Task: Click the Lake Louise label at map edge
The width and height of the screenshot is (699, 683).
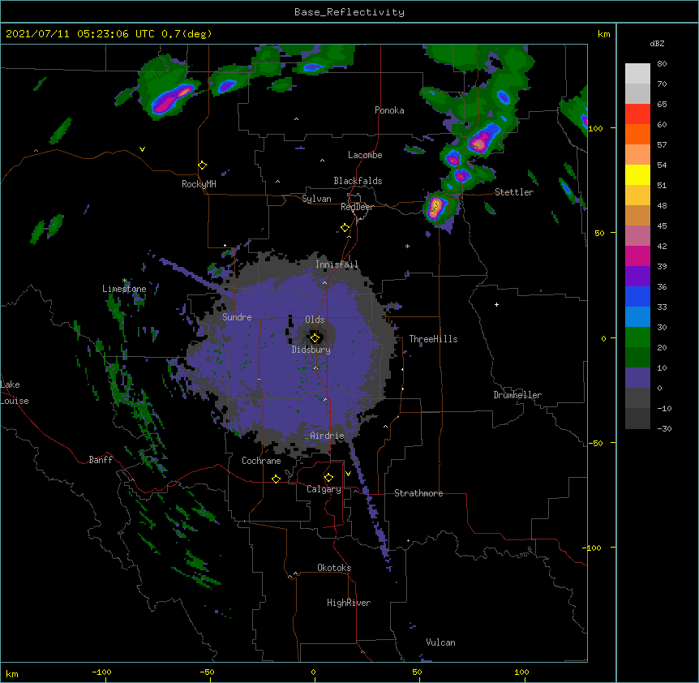Action: click(15, 393)
